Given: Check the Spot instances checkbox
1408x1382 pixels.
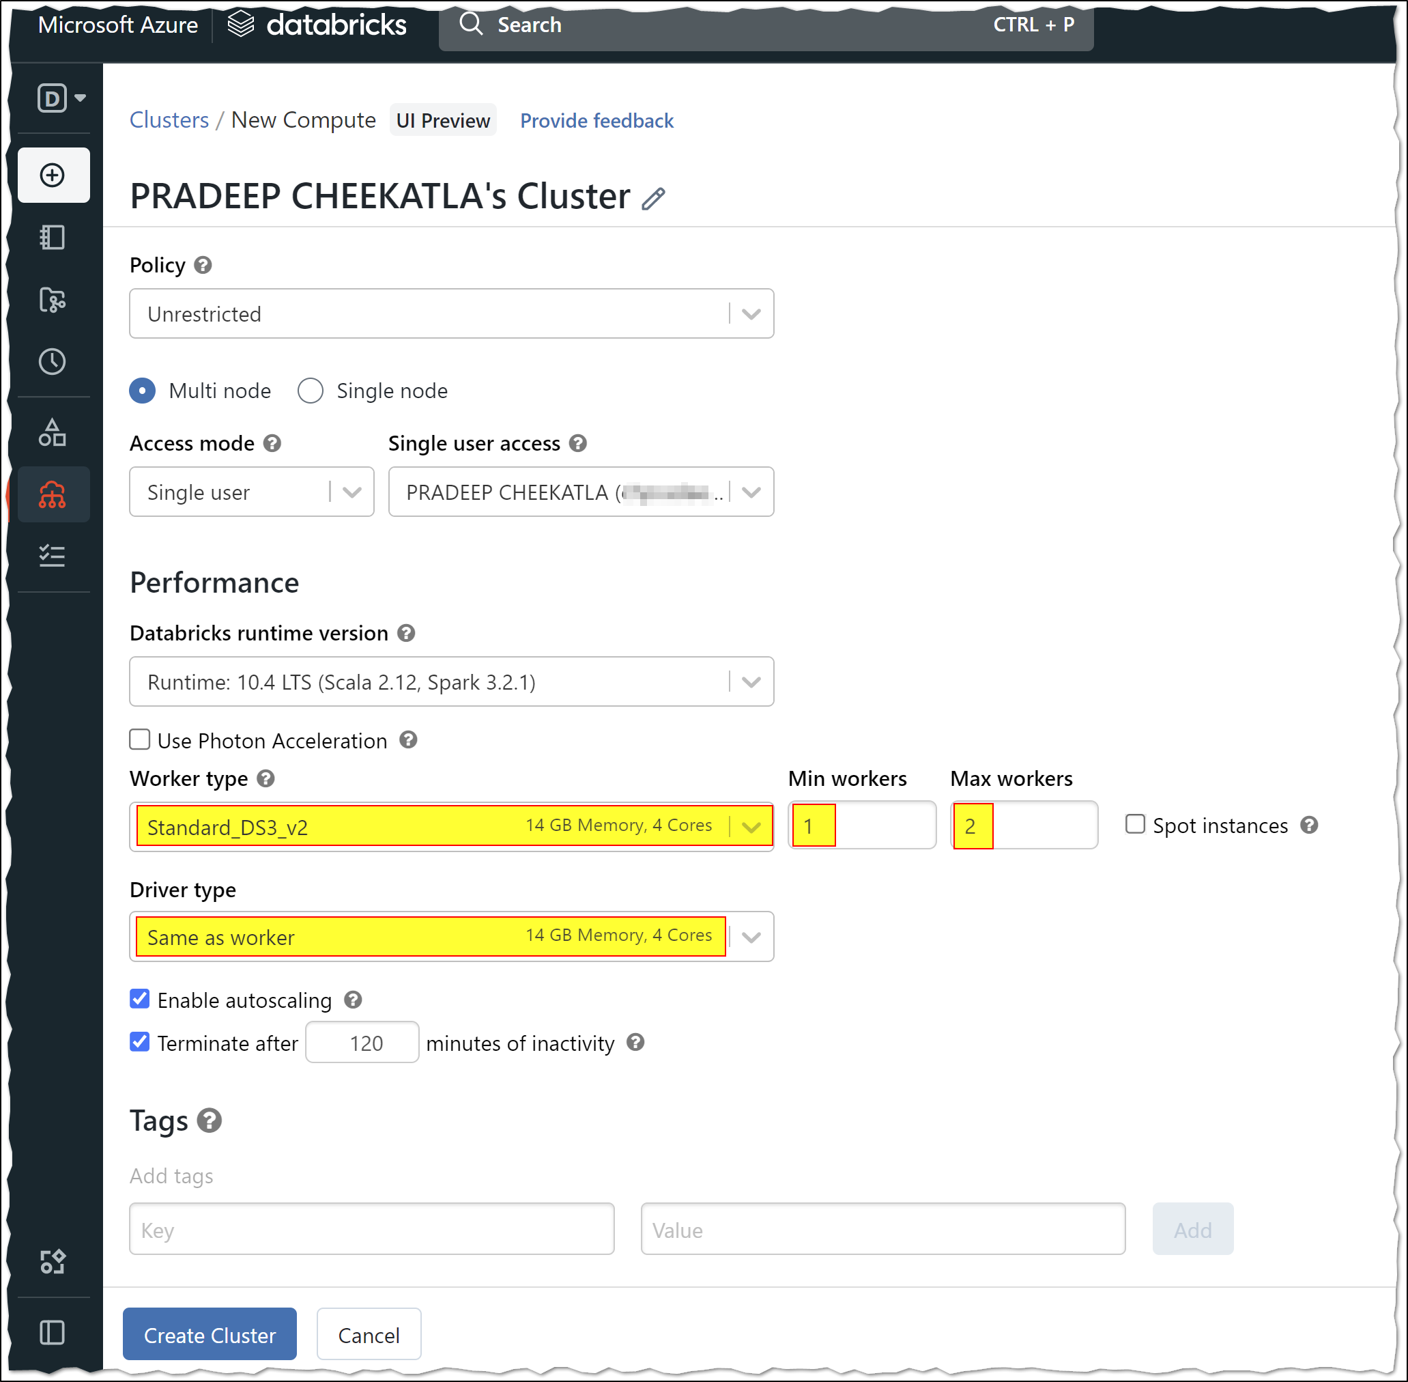Looking at the screenshot, I should [x=1134, y=824].
